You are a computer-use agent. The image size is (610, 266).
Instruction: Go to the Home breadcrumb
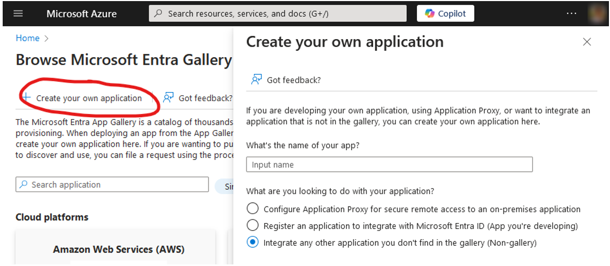click(28, 38)
